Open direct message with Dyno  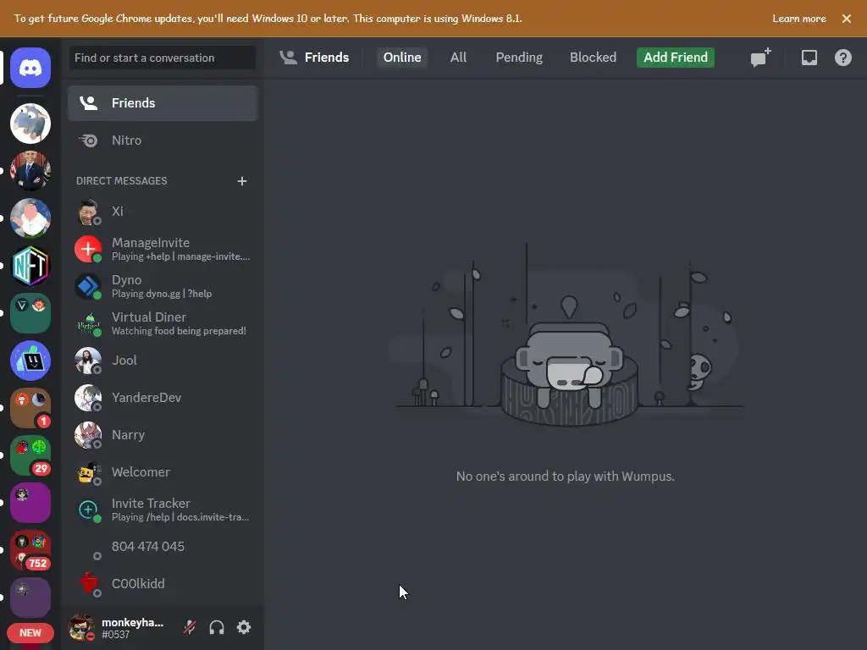point(163,286)
